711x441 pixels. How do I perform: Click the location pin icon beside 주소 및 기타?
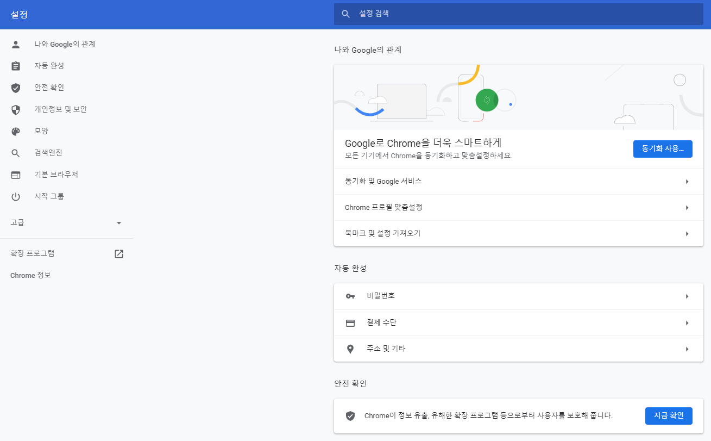[x=350, y=349]
